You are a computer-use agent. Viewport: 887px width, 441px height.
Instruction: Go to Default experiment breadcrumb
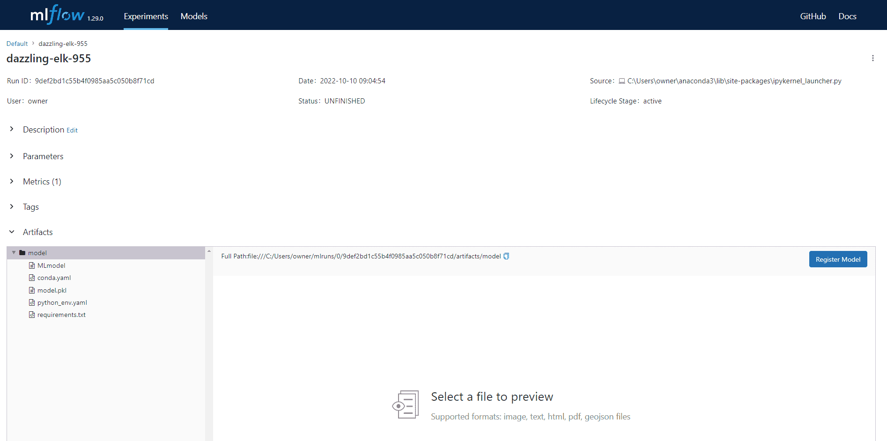coord(17,44)
